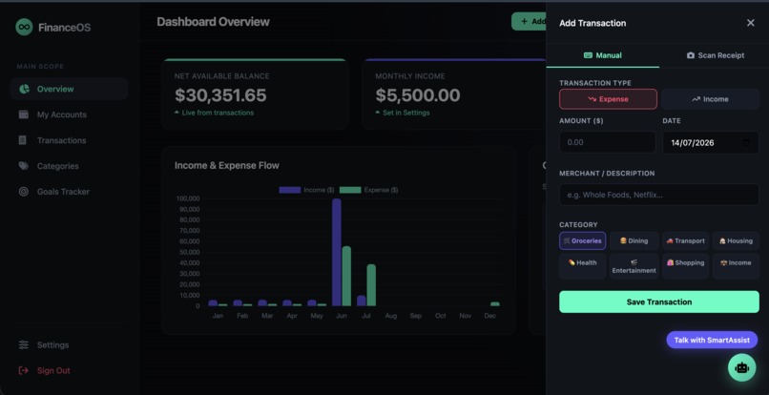Click the $30,351.65 balance value

click(x=220, y=95)
